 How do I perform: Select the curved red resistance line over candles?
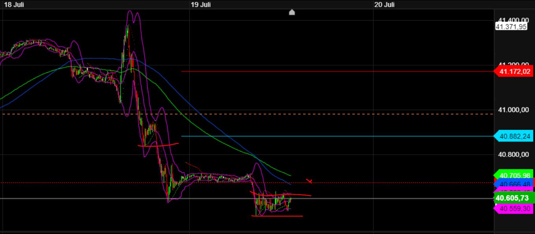[158, 145]
